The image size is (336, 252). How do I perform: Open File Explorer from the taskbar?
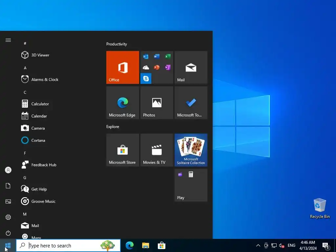[145, 245]
